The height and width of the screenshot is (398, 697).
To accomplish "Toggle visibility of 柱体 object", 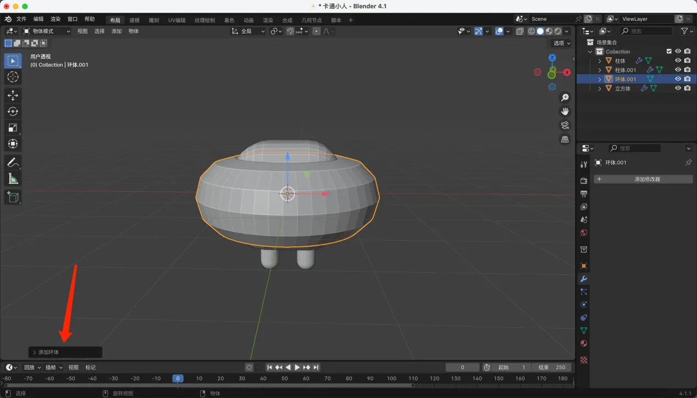I will [x=678, y=60].
